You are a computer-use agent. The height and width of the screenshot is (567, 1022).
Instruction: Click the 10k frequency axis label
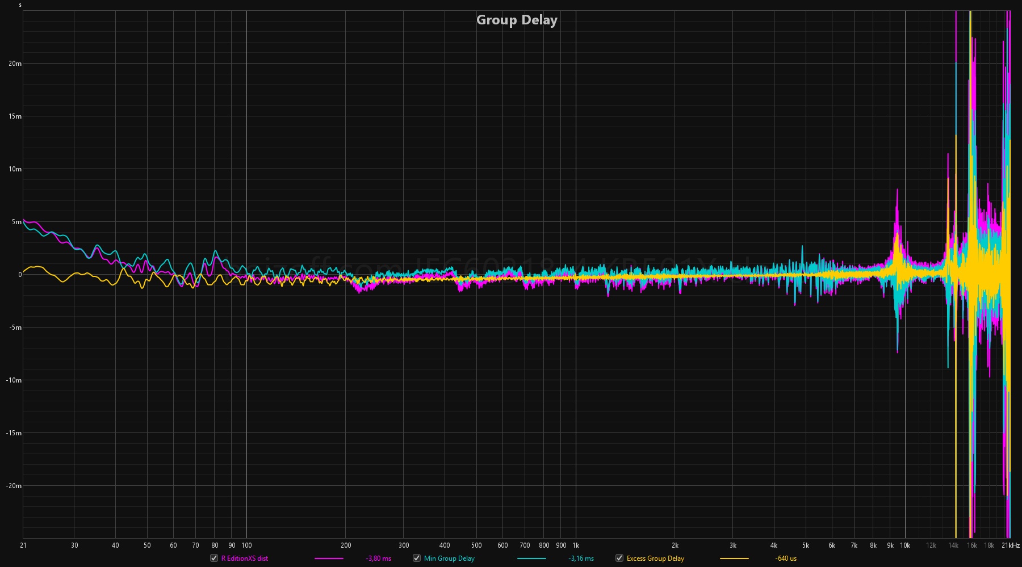[x=905, y=545]
